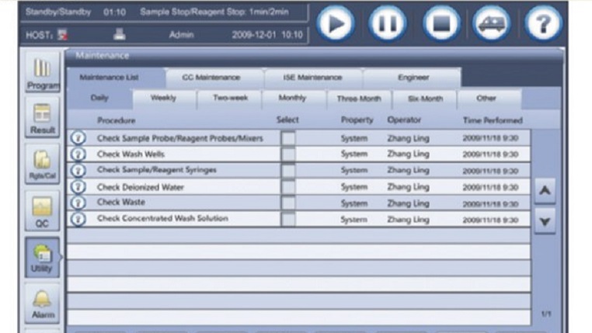Open the Program sidebar icon

(44, 74)
